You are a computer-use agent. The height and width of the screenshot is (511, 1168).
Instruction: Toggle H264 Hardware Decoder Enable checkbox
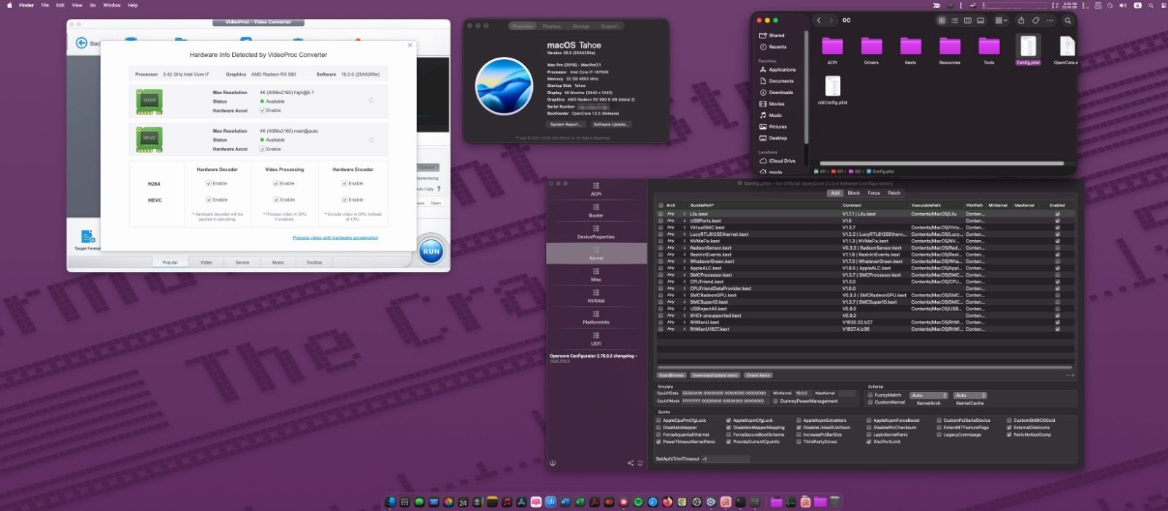pos(209,183)
